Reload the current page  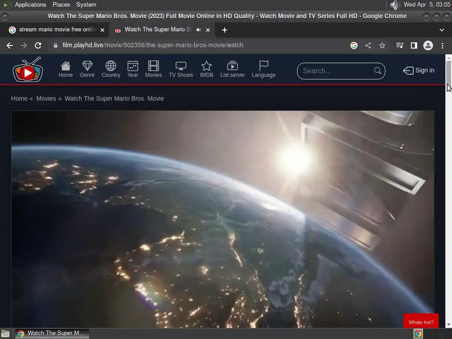point(38,45)
